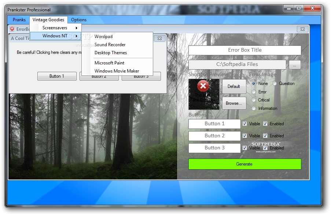This screenshot has width=331, height=215.
Task: Edit the Button 2 caption field
Action: 214,136
